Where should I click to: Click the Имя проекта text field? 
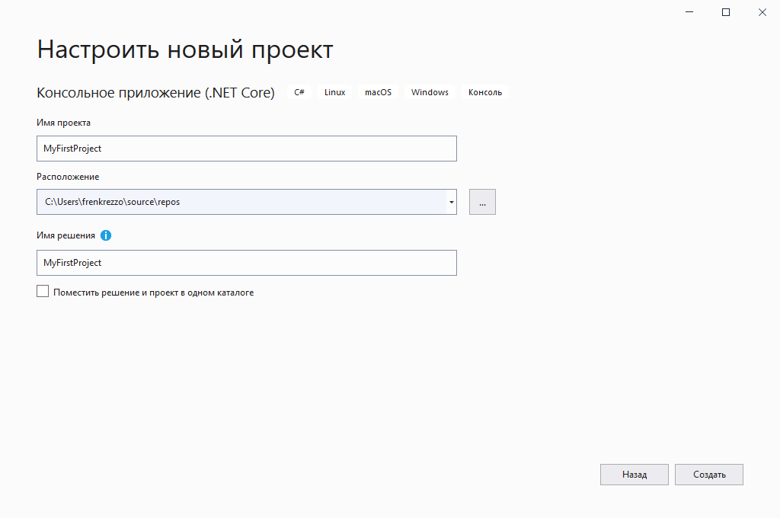tap(246, 149)
